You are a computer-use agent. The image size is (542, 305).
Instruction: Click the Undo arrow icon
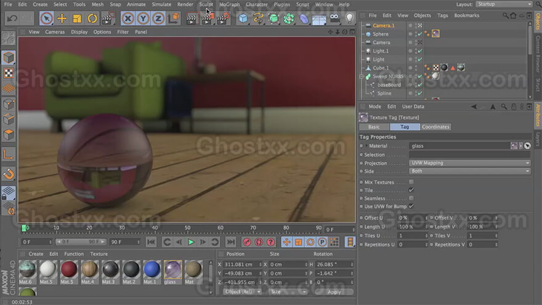(x=12, y=18)
